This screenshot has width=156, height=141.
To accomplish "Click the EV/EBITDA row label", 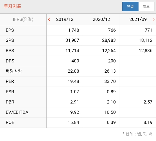I will (x=17, y=112).
